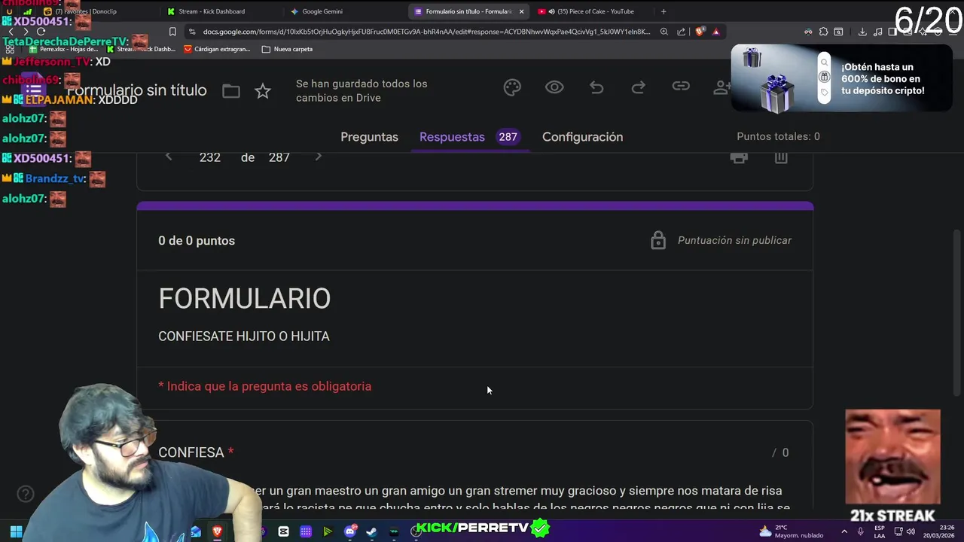Click 'CONFIESATE HIJITO O HIJITA' description
This screenshot has width=964, height=542.
point(244,336)
